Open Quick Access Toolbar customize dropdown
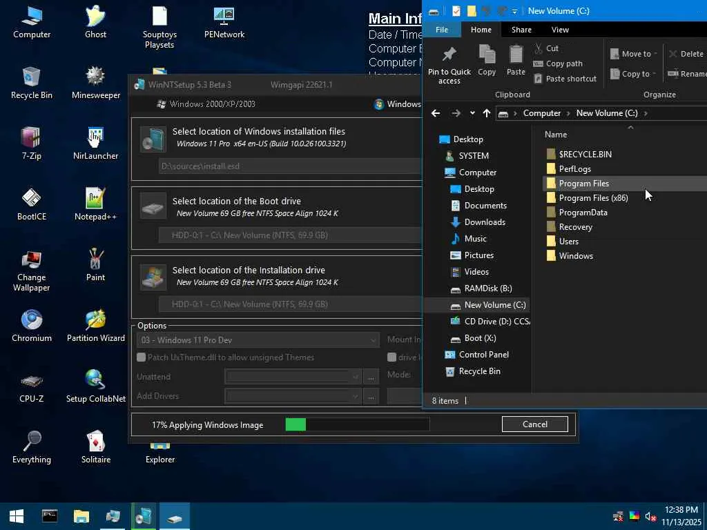Image resolution: width=707 pixels, height=530 pixels. click(514, 11)
